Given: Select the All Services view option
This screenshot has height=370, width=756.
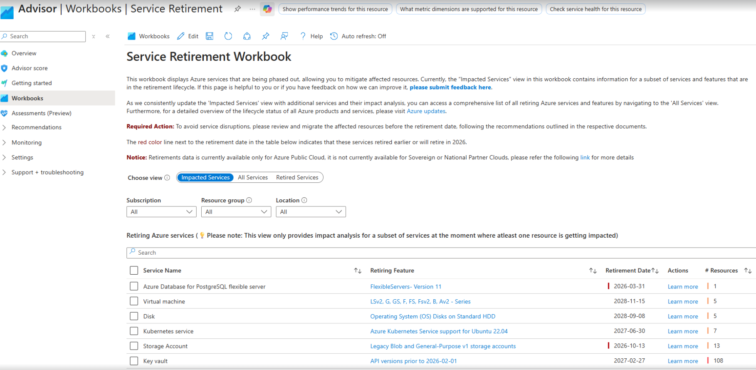Looking at the screenshot, I should [x=253, y=177].
